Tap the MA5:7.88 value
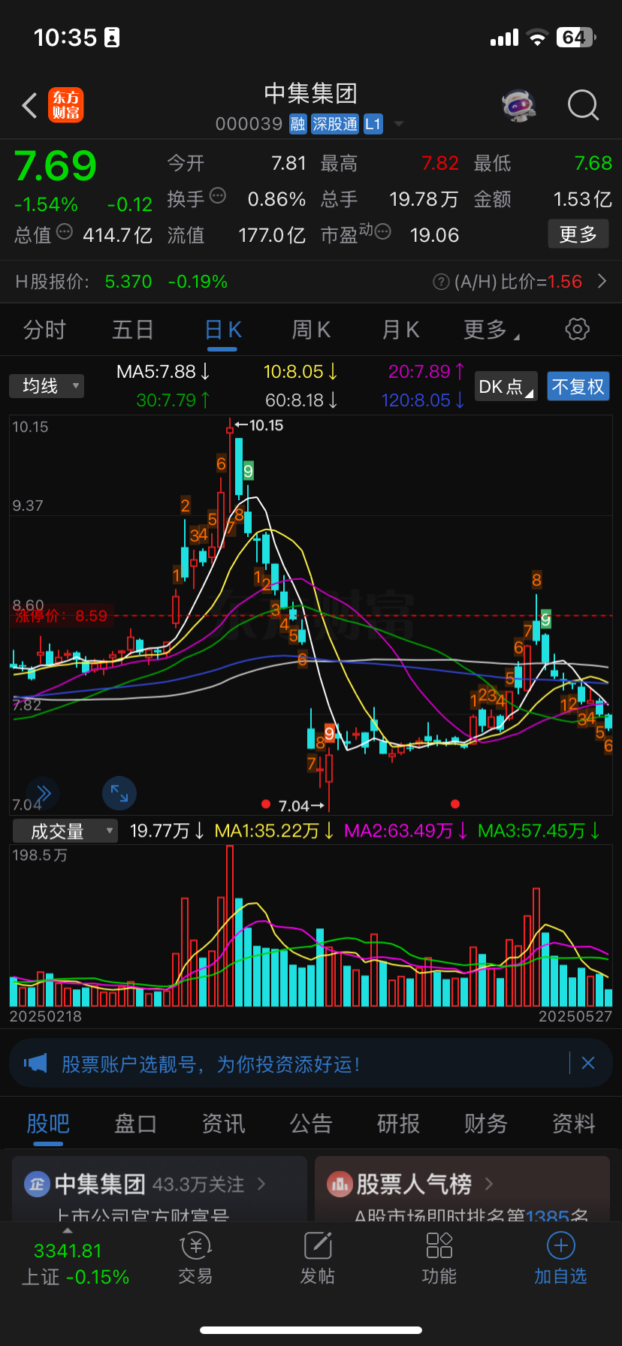This screenshot has width=622, height=1346. click(x=163, y=372)
